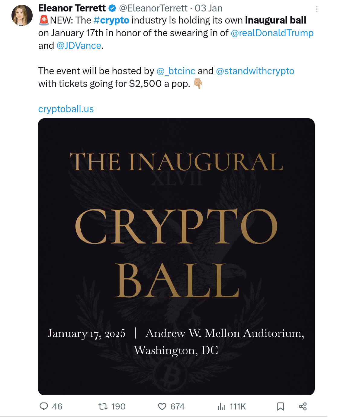Click @standwithcrypto mention in the tweet

click(x=255, y=71)
